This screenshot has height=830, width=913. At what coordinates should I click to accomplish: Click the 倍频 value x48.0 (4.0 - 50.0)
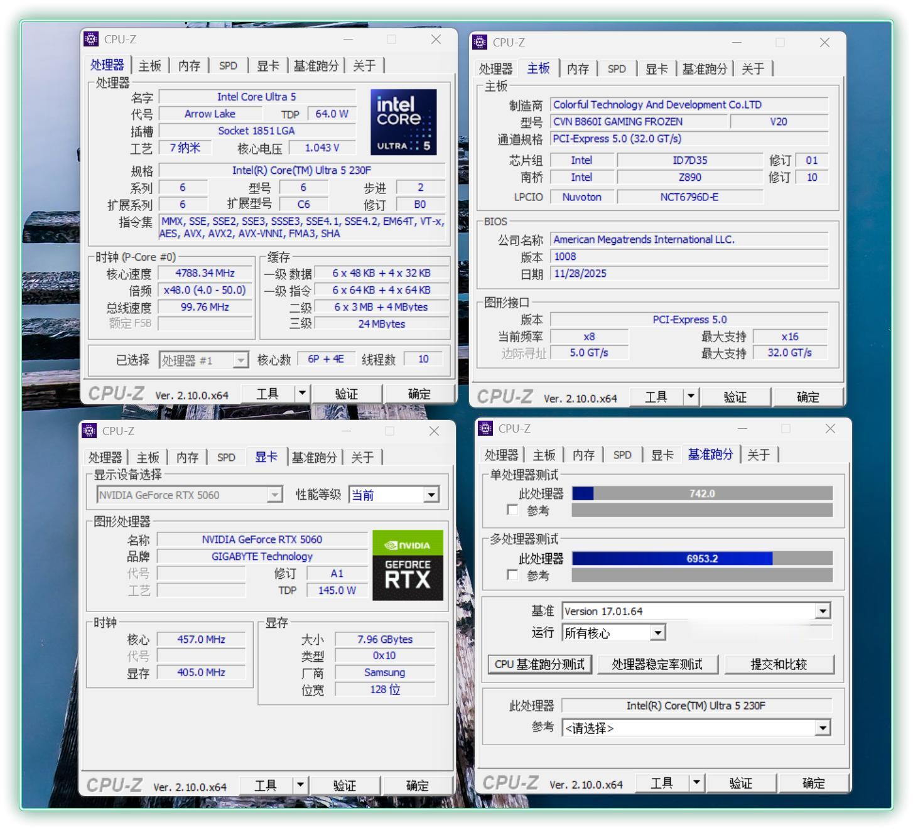point(205,290)
